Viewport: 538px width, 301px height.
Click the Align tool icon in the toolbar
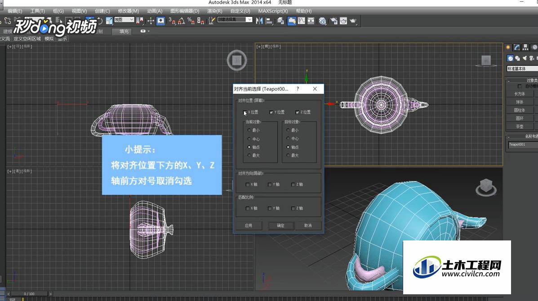coord(269,21)
